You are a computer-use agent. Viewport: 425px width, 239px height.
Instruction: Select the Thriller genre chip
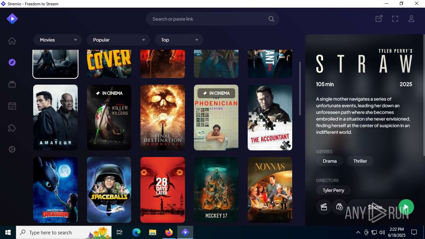pyautogui.click(x=360, y=161)
